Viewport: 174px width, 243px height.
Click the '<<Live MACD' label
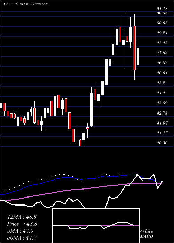[x=147, y=234]
